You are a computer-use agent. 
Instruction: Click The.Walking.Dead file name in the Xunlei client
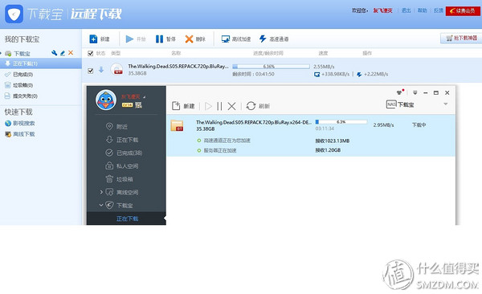coord(254,122)
